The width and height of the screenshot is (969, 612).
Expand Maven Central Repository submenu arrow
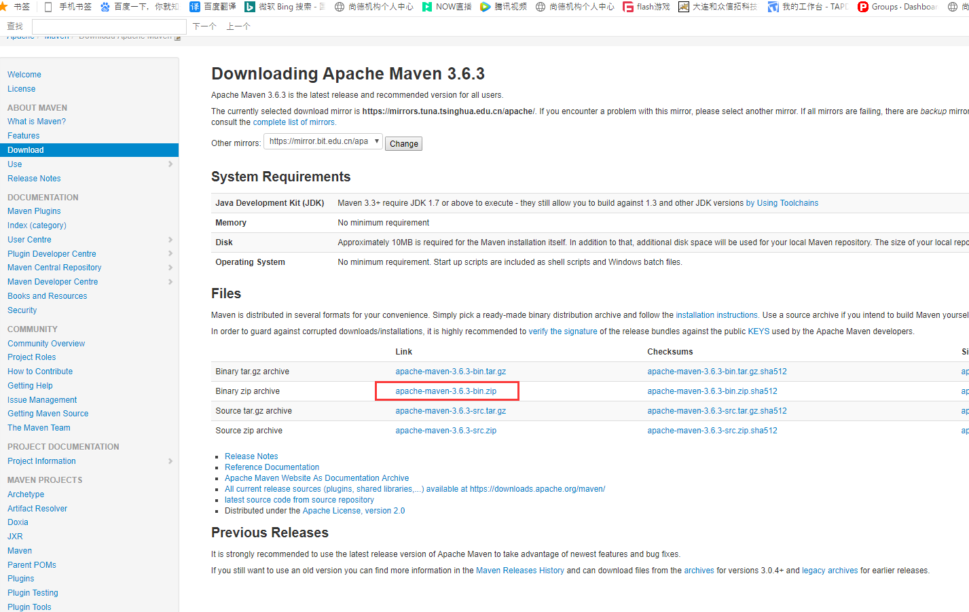pyautogui.click(x=170, y=268)
